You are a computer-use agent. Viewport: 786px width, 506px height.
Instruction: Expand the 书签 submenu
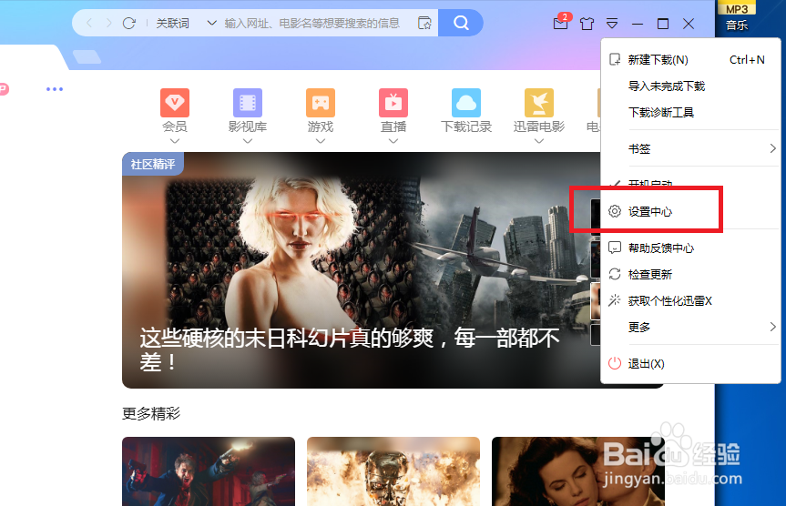pos(690,148)
